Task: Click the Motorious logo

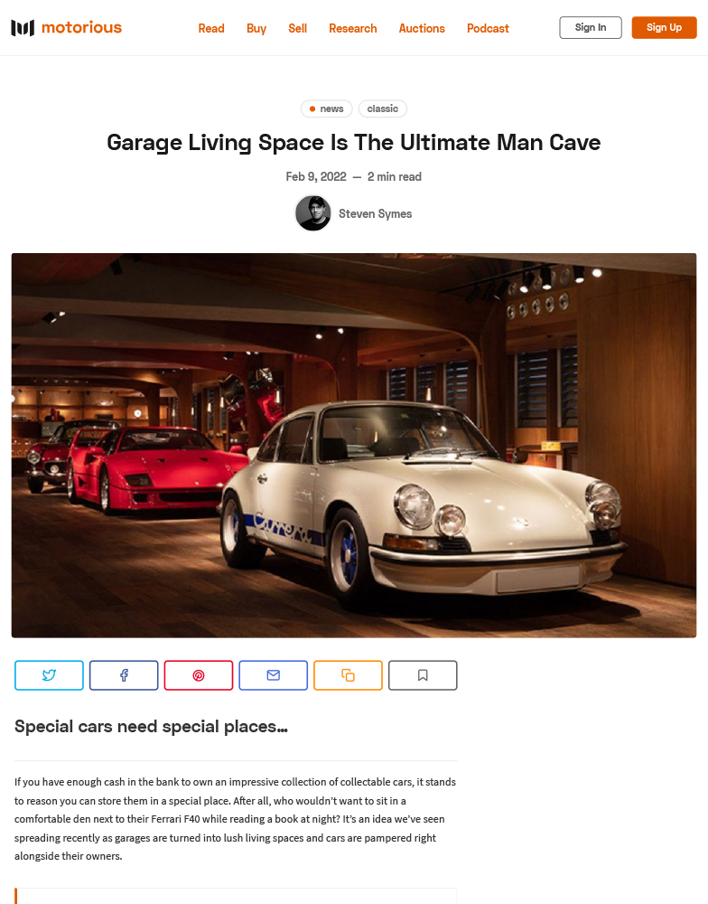Action: coord(66,28)
